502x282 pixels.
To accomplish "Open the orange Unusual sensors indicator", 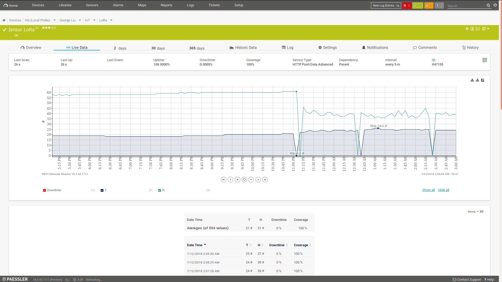I will tap(429, 5).
